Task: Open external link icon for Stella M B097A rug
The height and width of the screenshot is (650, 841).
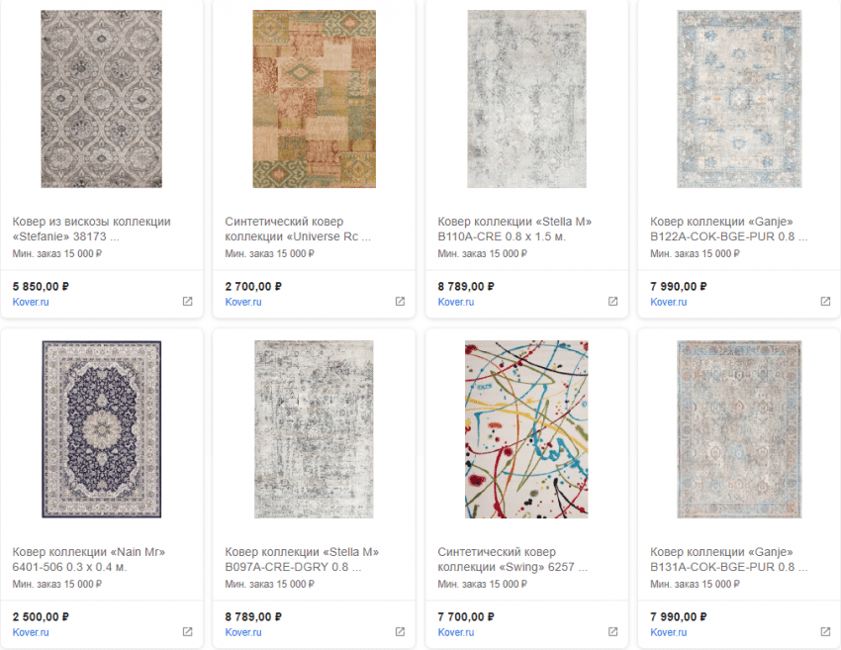Action: (x=400, y=632)
